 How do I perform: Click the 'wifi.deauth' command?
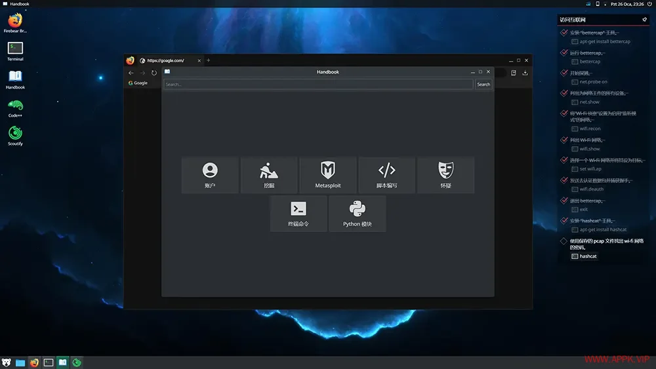pos(587,189)
